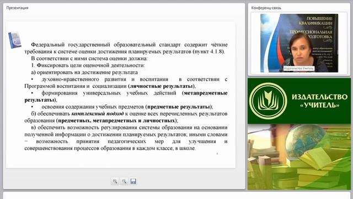
Task: Click the leftmost magnifier zoom icon under the slide
Action: 115,181
